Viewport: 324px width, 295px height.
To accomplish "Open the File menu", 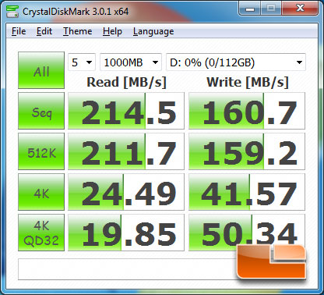I will pos(19,31).
